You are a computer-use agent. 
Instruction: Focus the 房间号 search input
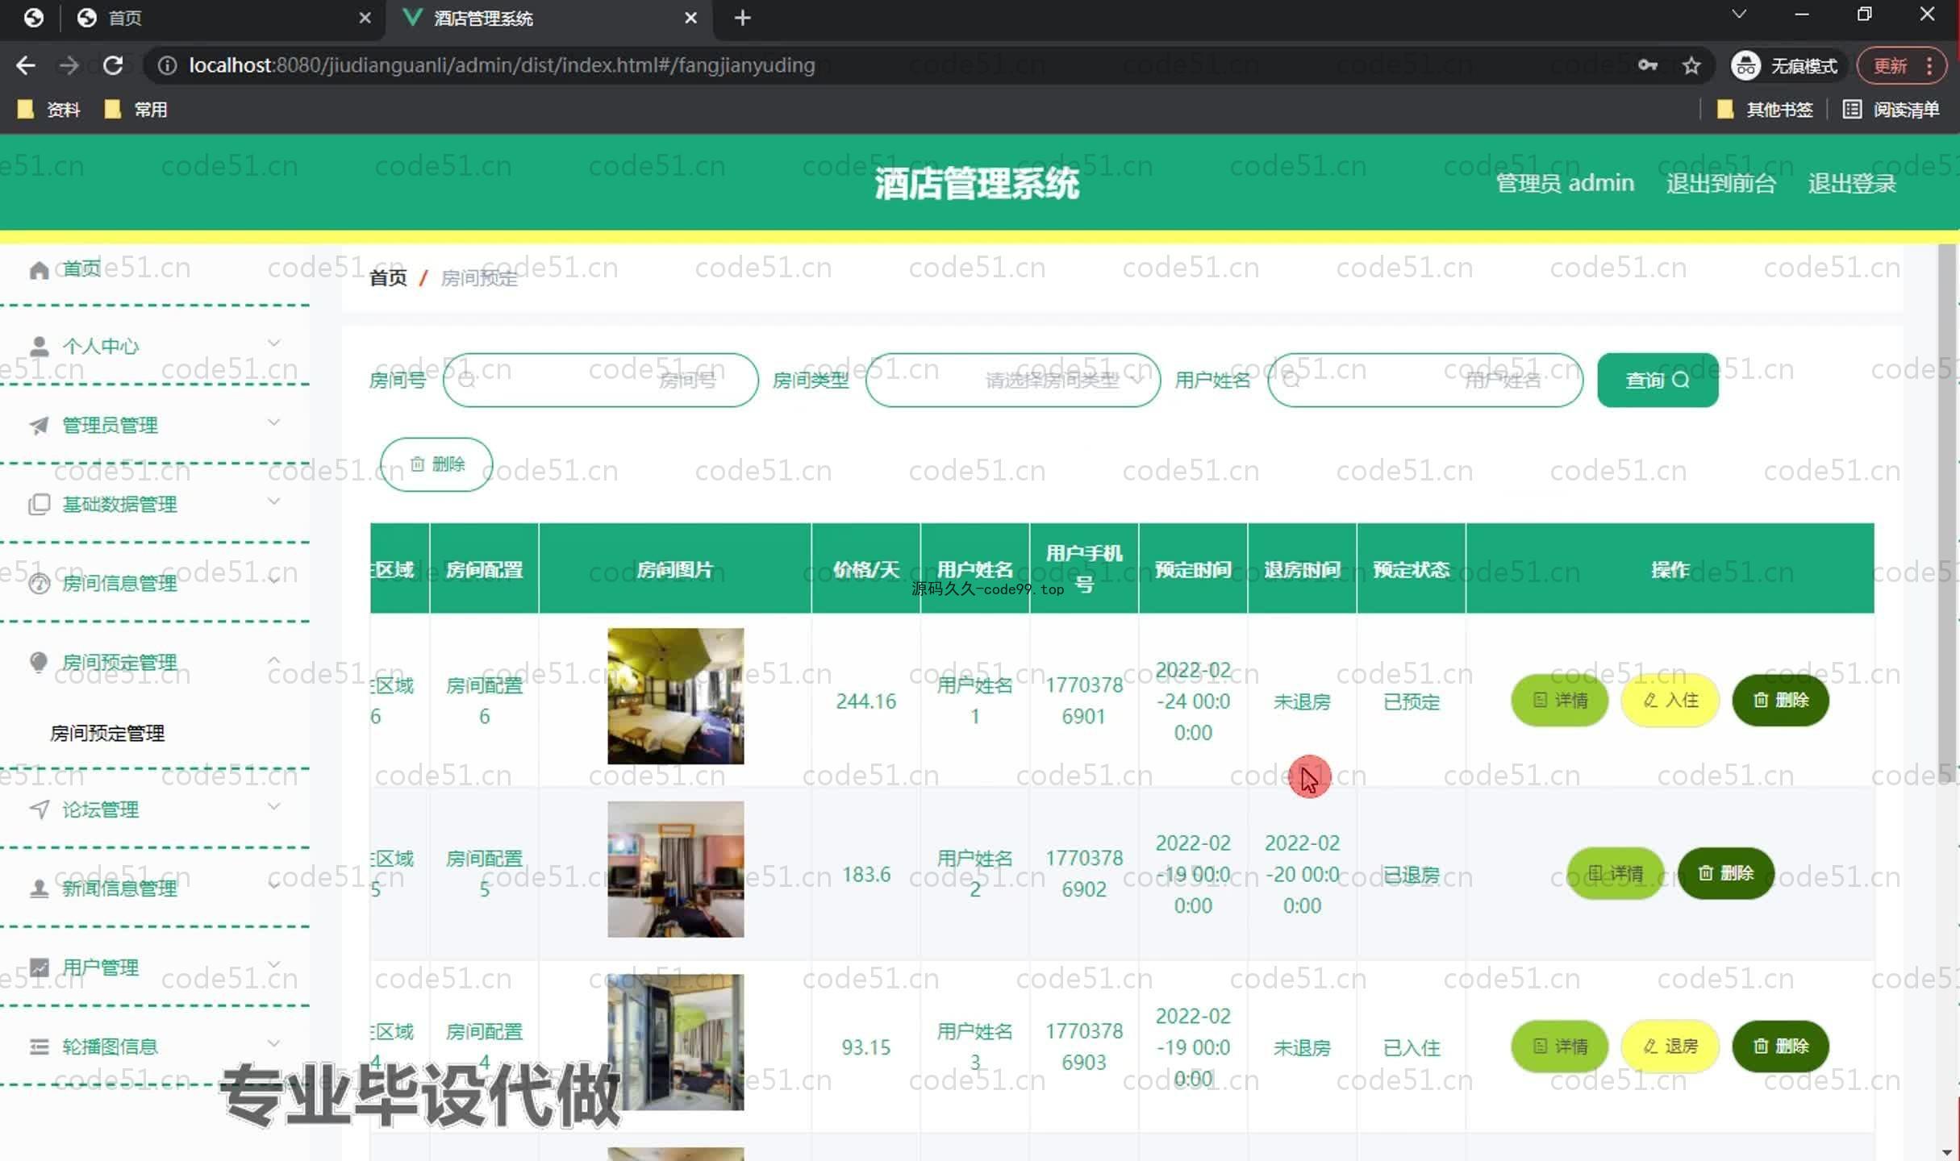coord(600,381)
